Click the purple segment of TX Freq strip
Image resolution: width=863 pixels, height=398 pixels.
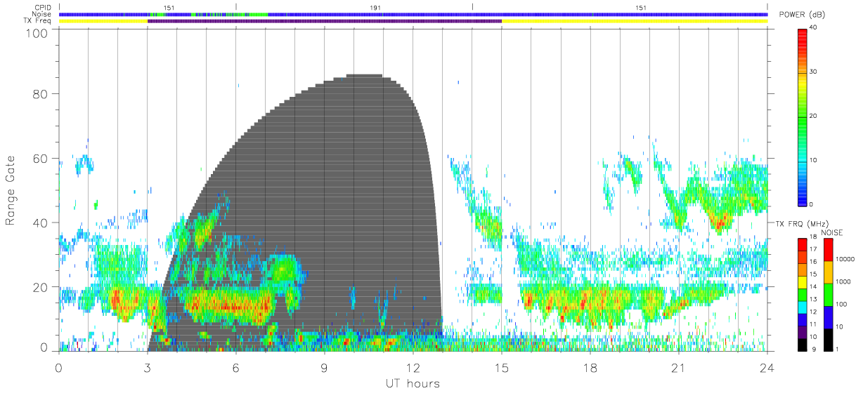[325, 21]
